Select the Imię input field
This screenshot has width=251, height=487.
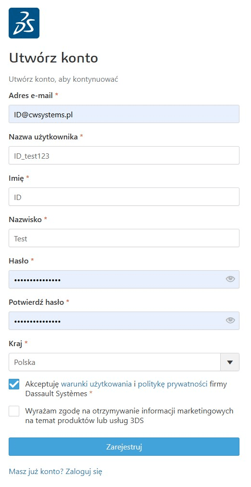pos(124,197)
